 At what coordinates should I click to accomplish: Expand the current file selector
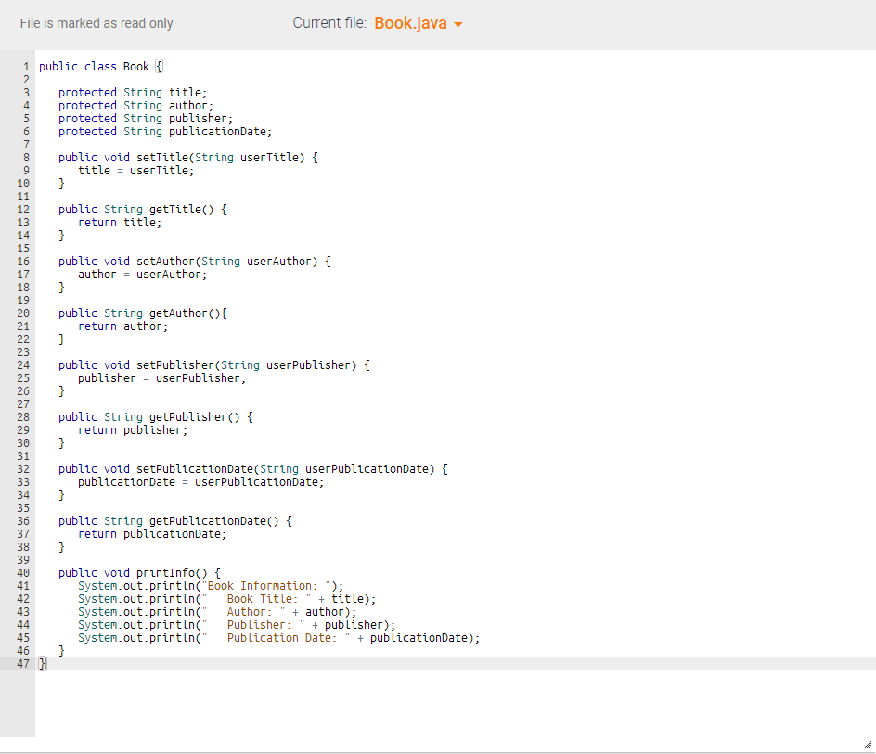[x=415, y=22]
